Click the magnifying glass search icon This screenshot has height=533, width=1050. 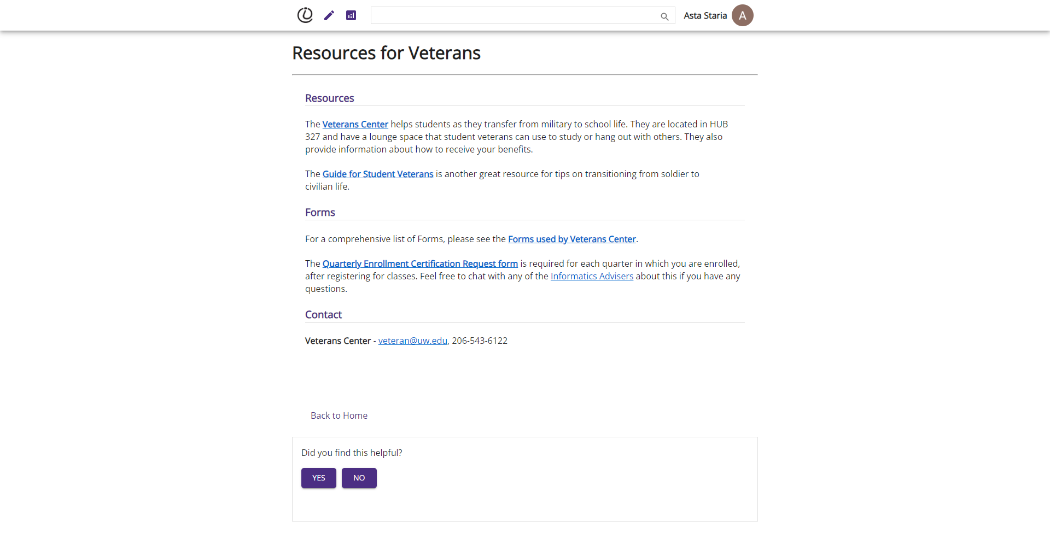664,16
